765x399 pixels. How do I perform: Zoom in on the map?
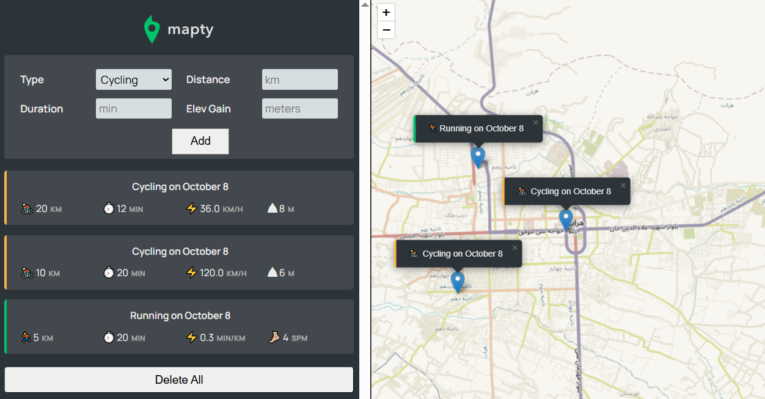386,12
